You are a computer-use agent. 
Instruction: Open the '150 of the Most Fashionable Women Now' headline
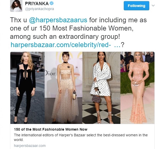click(51, 129)
